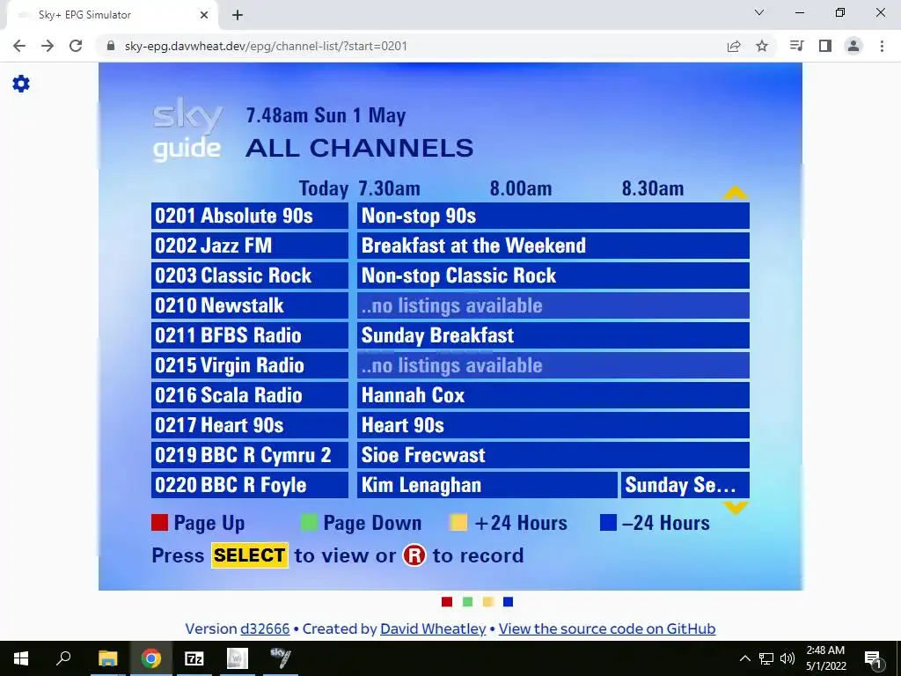
Task: Click the Page Down label
Action: tap(372, 523)
